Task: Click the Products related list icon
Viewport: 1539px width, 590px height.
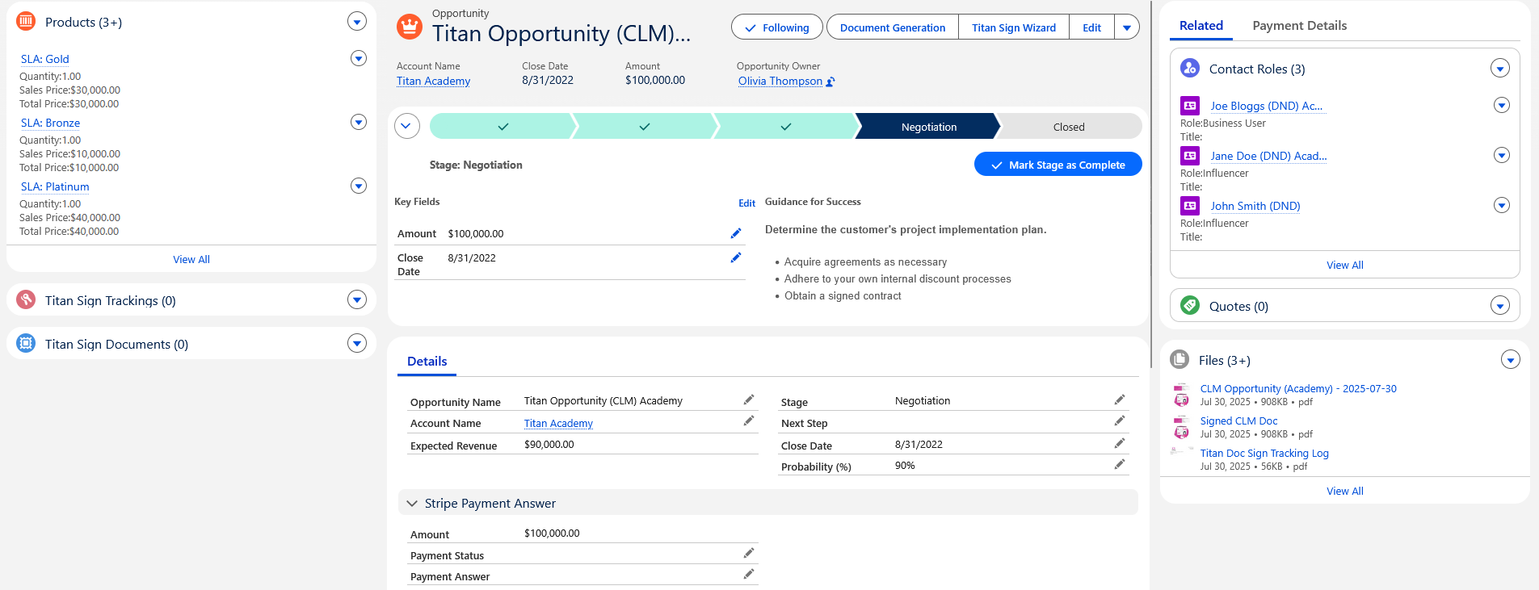Action: coord(26,22)
